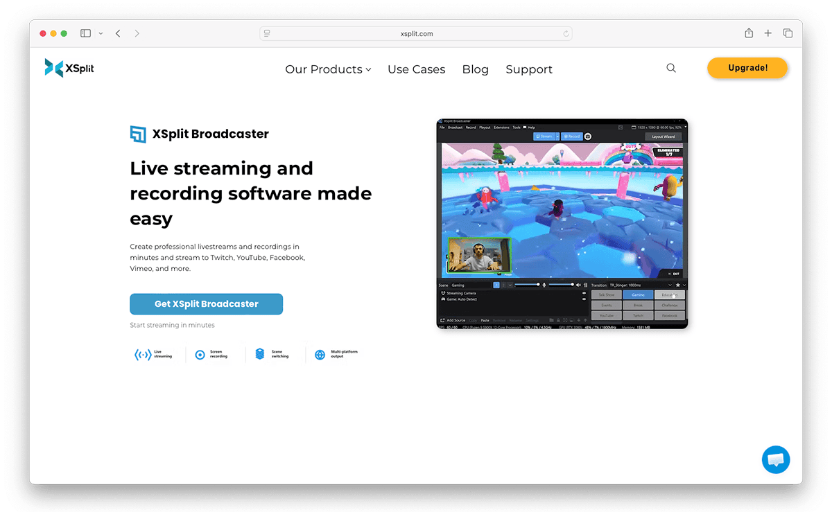
Task: Hide the Streaming Camera source via eye icon
Action: pos(584,293)
